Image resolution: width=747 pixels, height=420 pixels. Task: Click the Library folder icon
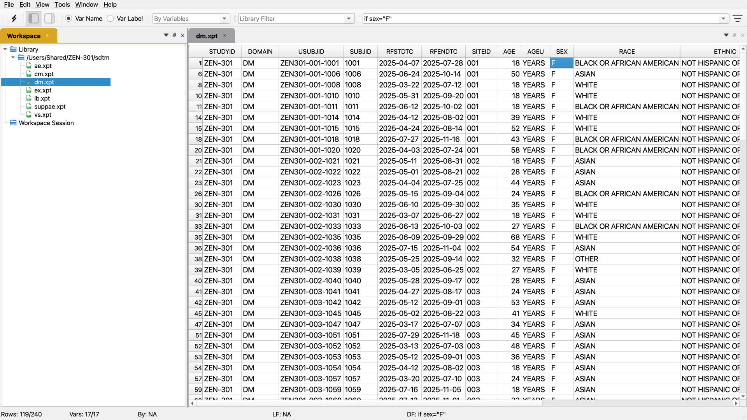tap(13, 49)
